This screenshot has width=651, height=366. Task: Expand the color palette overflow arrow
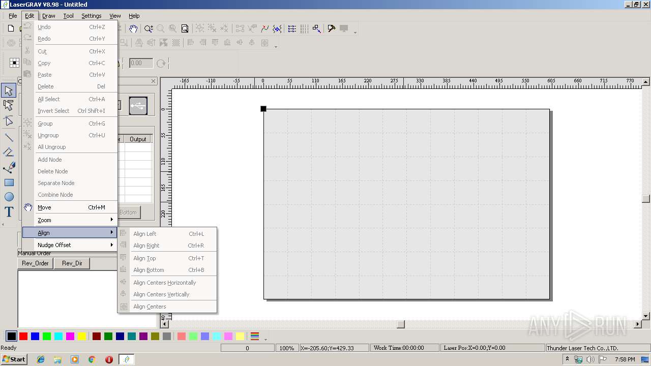pyautogui.click(x=265, y=339)
